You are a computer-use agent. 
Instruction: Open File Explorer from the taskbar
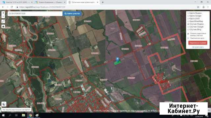[23, 115]
